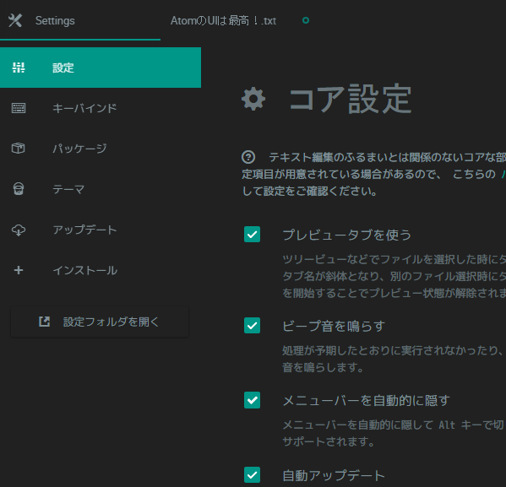Select the 設定 sidebar item
Screen dimensions: 506x487
(x=101, y=68)
